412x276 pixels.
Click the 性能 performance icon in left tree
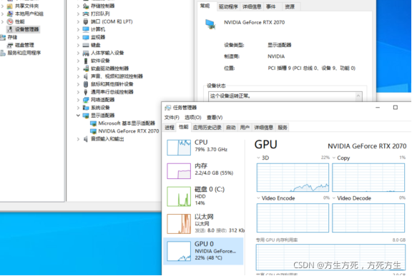point(10,21)
